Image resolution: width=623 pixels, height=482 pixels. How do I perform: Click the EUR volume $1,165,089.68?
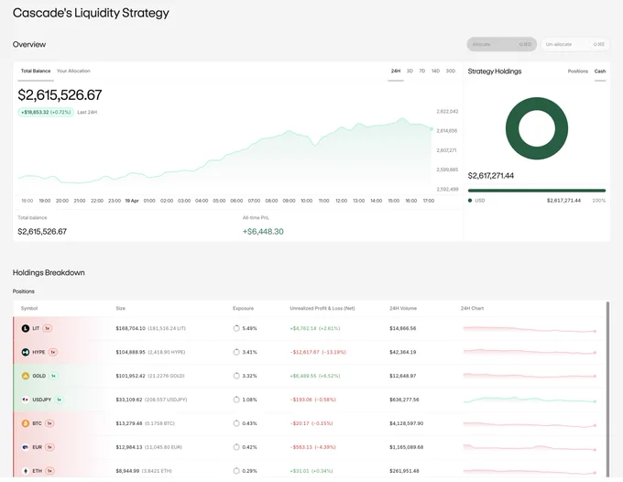tap(407, 447)
